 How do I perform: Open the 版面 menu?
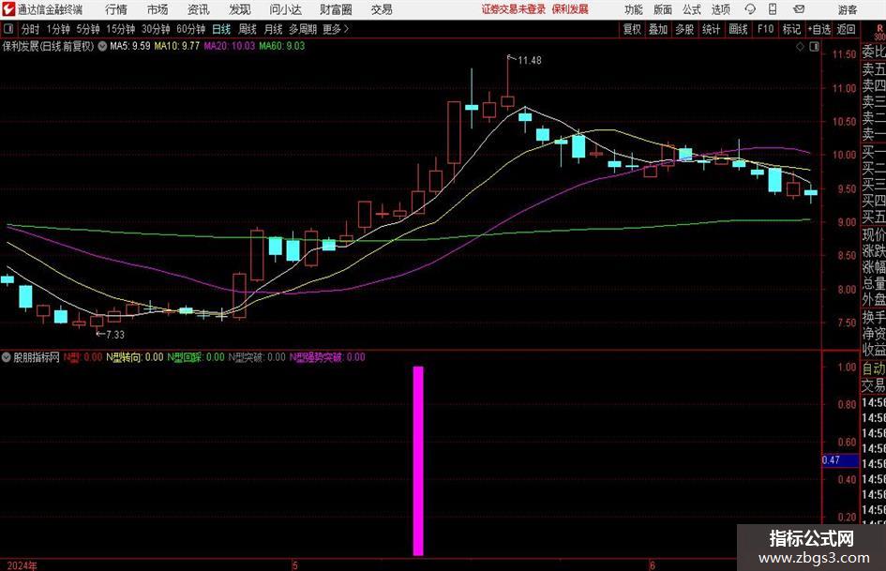click(x=662, y=9)
